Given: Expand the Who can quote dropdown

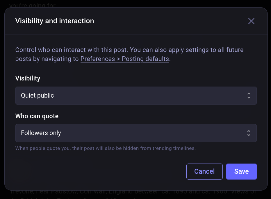Looking at the screenshot, I should [136, 133].
